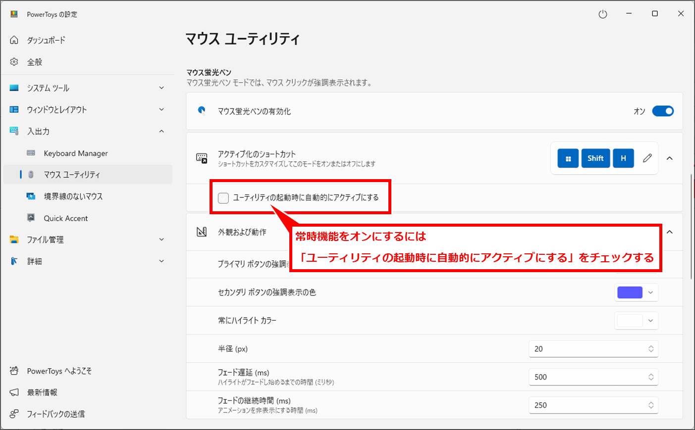Select Quick Accent in sidebar
The width and height of the screenshot is (695, 430).
point(87,218)
